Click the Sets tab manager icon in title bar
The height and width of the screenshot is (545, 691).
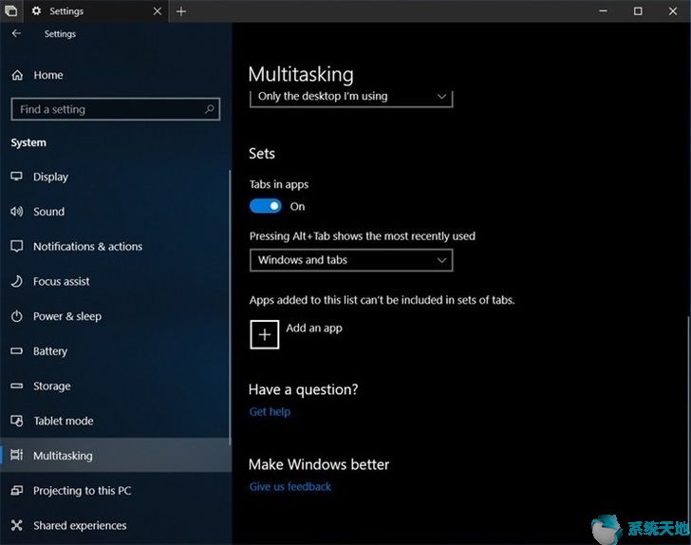[x=10, y=10]
